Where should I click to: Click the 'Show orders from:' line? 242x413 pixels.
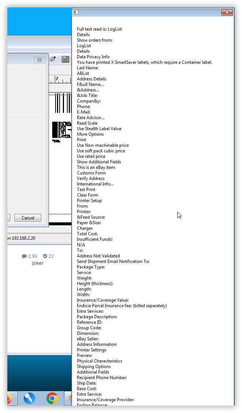tap(95, 40)
